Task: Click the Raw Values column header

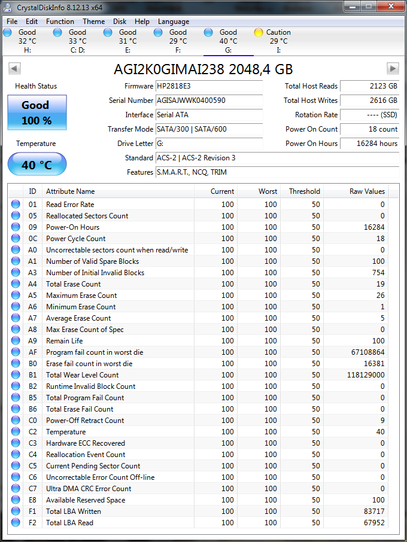Action: [x=356, y=191]
